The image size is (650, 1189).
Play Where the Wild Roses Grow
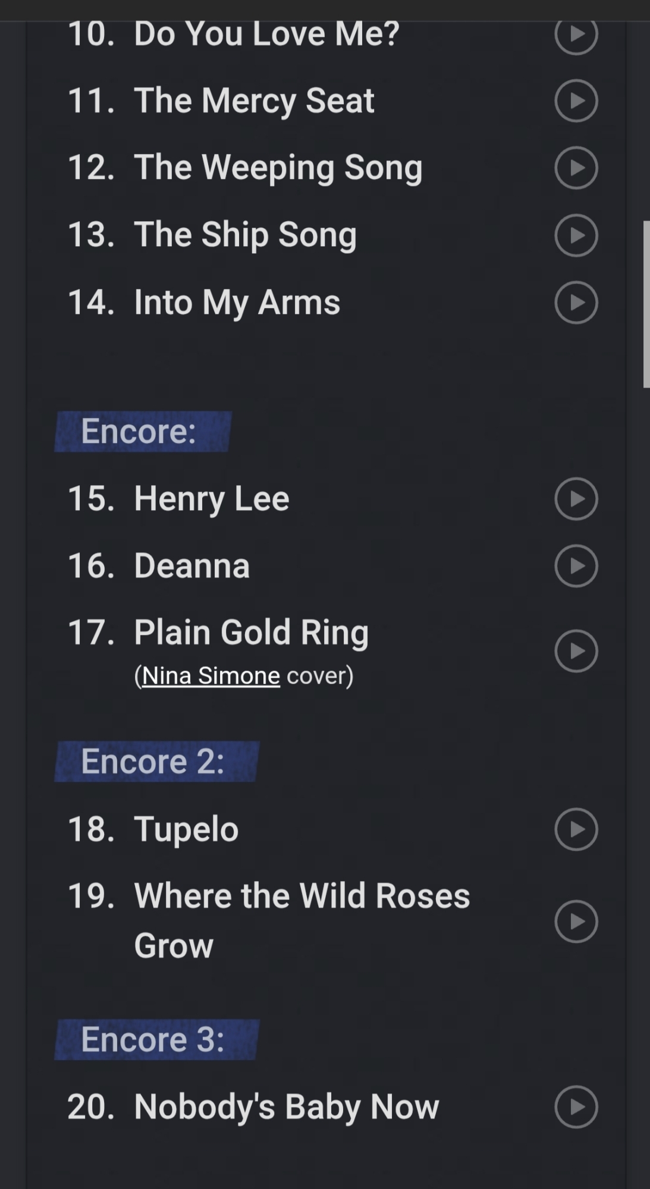click(576, 921)
